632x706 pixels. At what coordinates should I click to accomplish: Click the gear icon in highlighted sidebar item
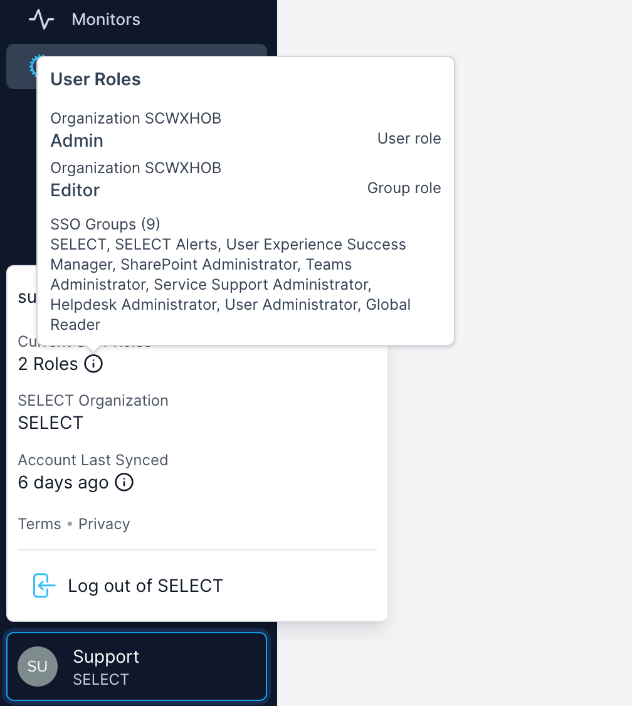pos(33,66)
